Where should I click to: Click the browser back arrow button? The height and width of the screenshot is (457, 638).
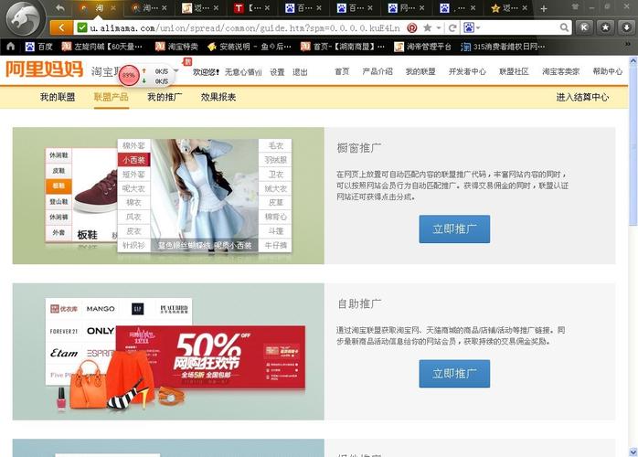click(x=61, y=27)
